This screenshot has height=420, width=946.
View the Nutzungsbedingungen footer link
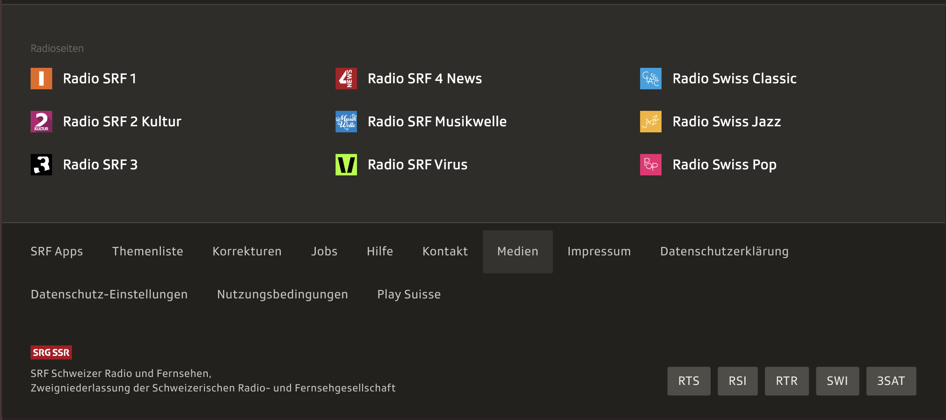[283, 295]
